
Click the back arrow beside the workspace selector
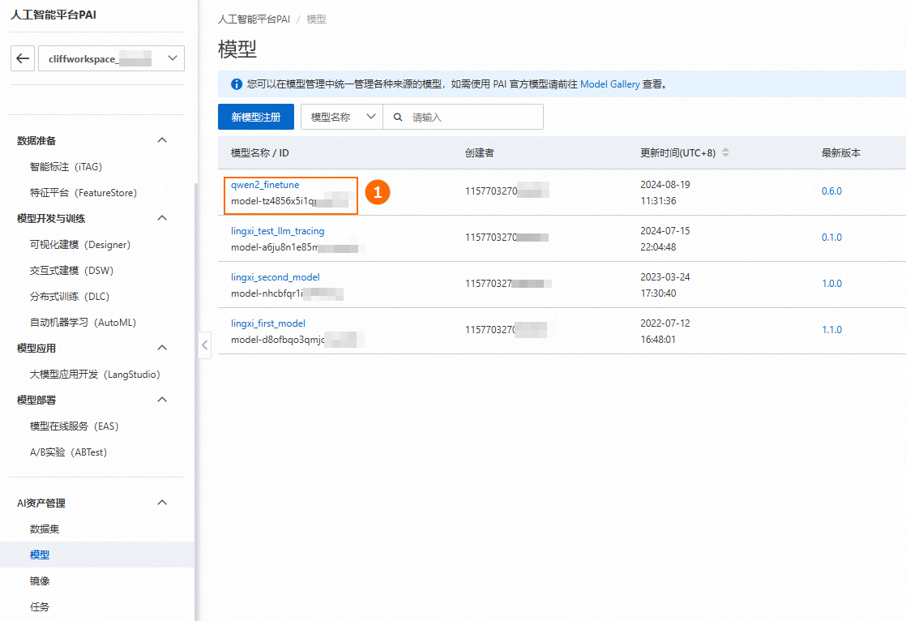point(23,58)
